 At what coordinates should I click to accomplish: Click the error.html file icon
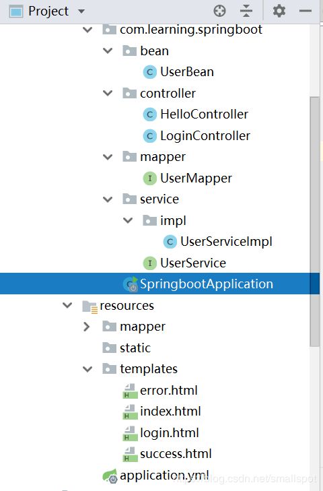130,391
